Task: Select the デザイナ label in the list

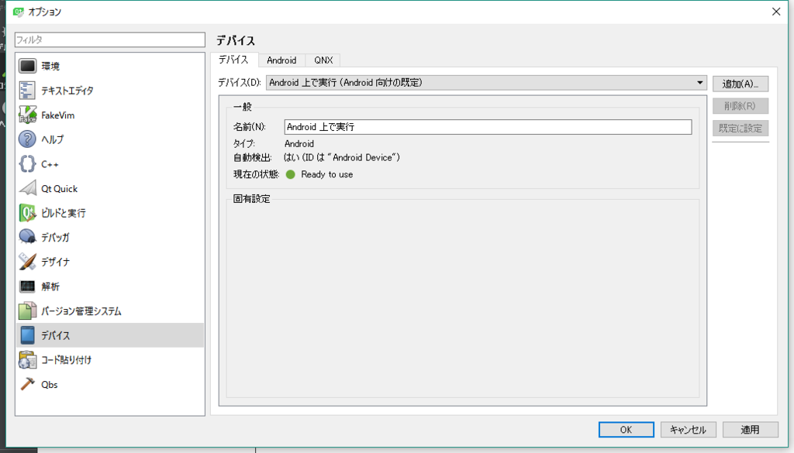Action: (x=56, y=262)
